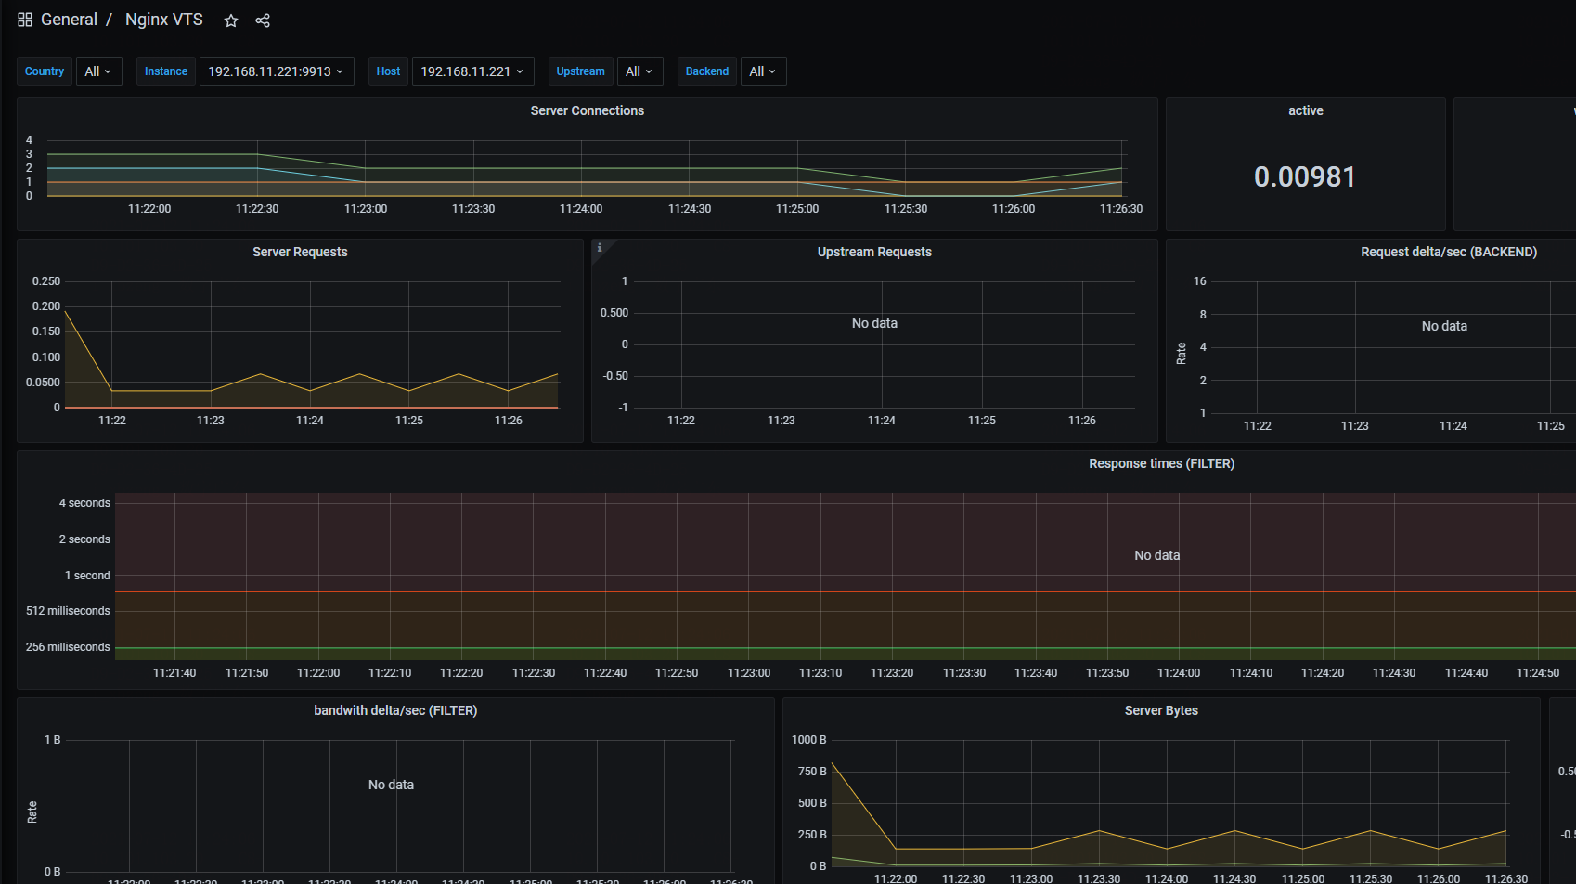Click No data in bandwith delta/sec panel
This screenshot has height=884, width=1576.
pyautogui.click(x=391, y=785)
